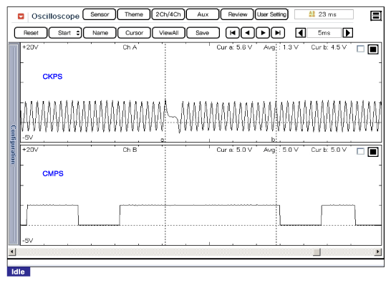Click the ViewAll button
The width and height of the screenshot is (391, 283).
point(168,33)
